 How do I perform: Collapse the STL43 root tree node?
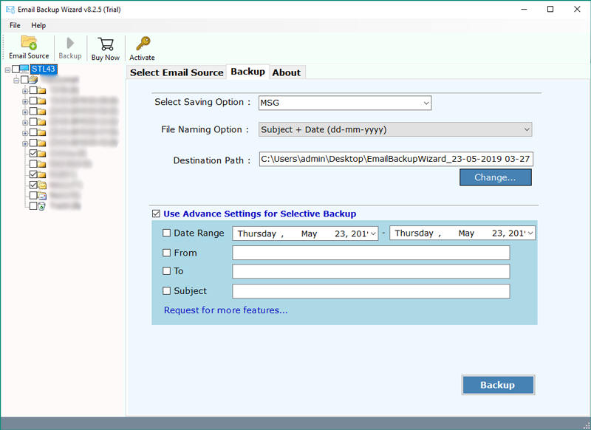(7, 69)
